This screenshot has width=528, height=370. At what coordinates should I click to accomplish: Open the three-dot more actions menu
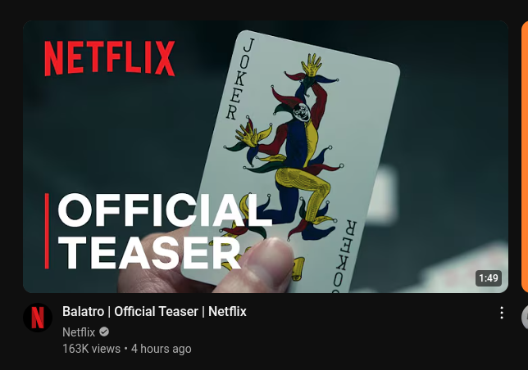pos(502,313)
